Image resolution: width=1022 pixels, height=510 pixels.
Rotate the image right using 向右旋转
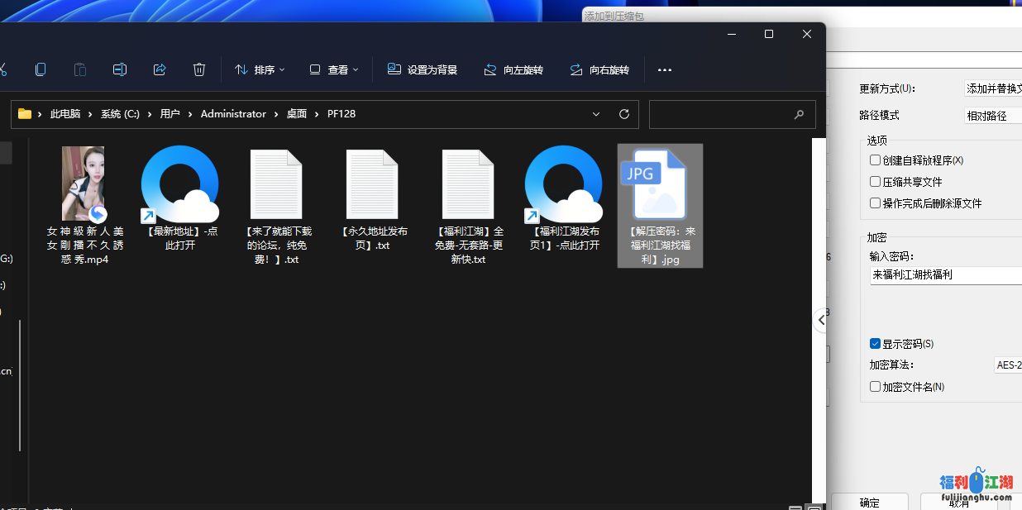tap(599, 69)
